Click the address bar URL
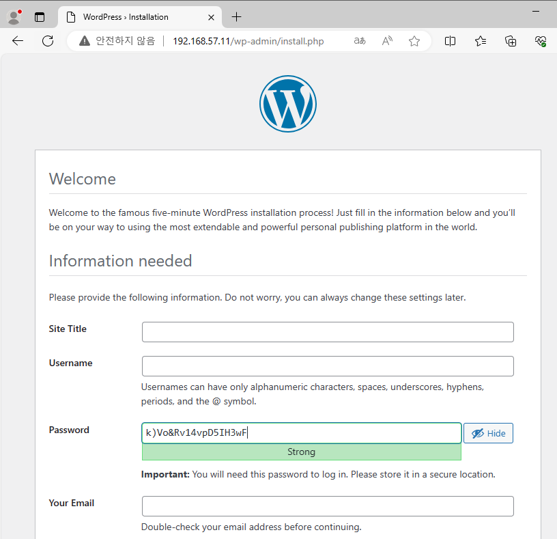This screenshot has width=557, height=539. (248, 41)
